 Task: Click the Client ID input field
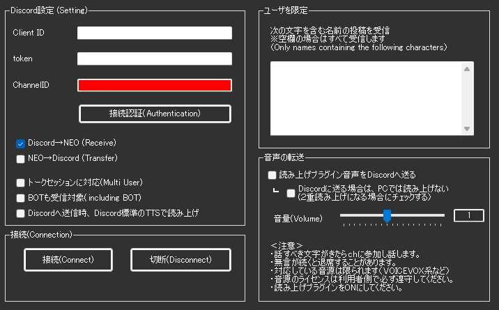coord(154,33)
